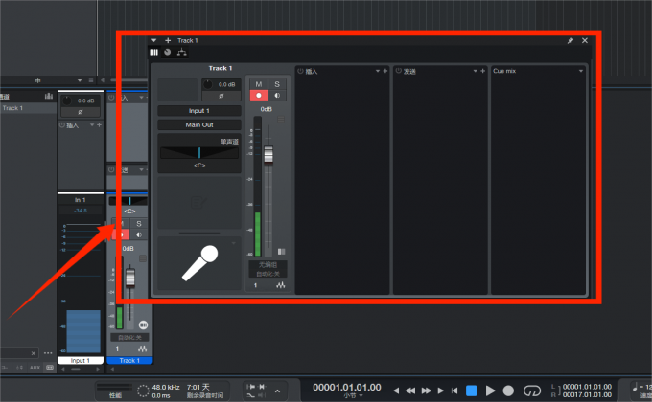652x402 pixels.
Task: Toggle record arm in the popup channel
Action: 259,95
